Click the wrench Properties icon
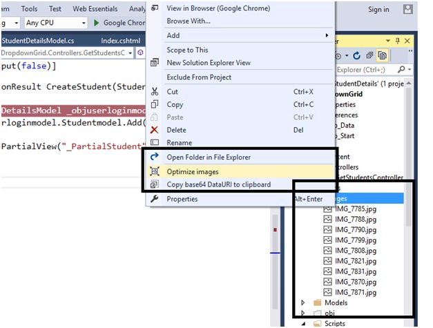 (x=155, y=198)
